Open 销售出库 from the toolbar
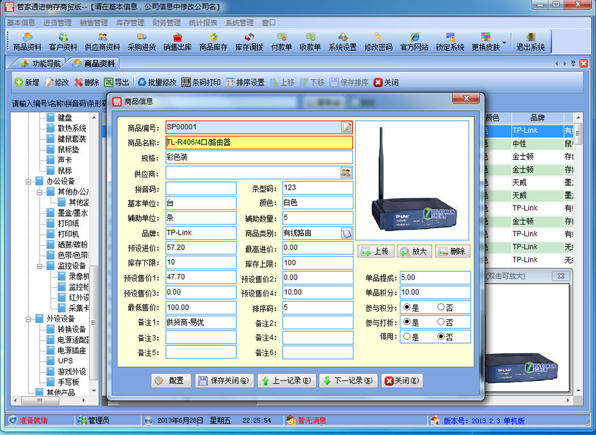Image resolution: width=596 pixels, height=435 pixels. coord(177,41)
